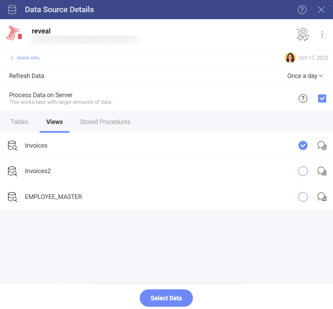The width and height of the screenshot is (333, 309).
Task: Switch to the Tables tab
Action: (x=19, y=122)
